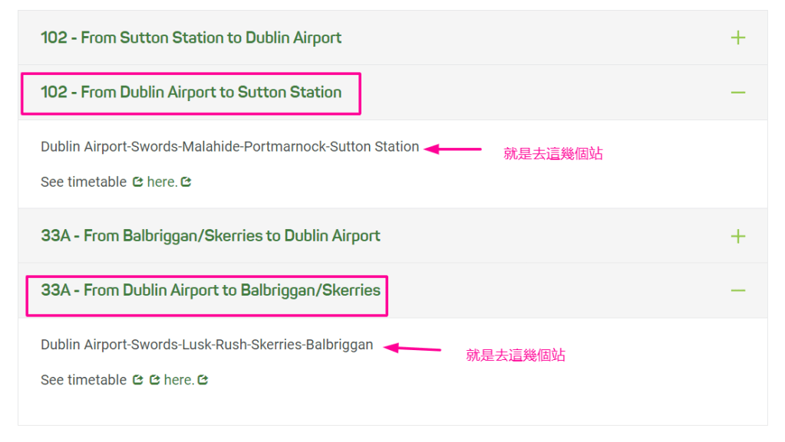
Task: Click minus icon on 33A Dublin Airport to Balbriggan/Skerries row
Action: coord(737,290)
